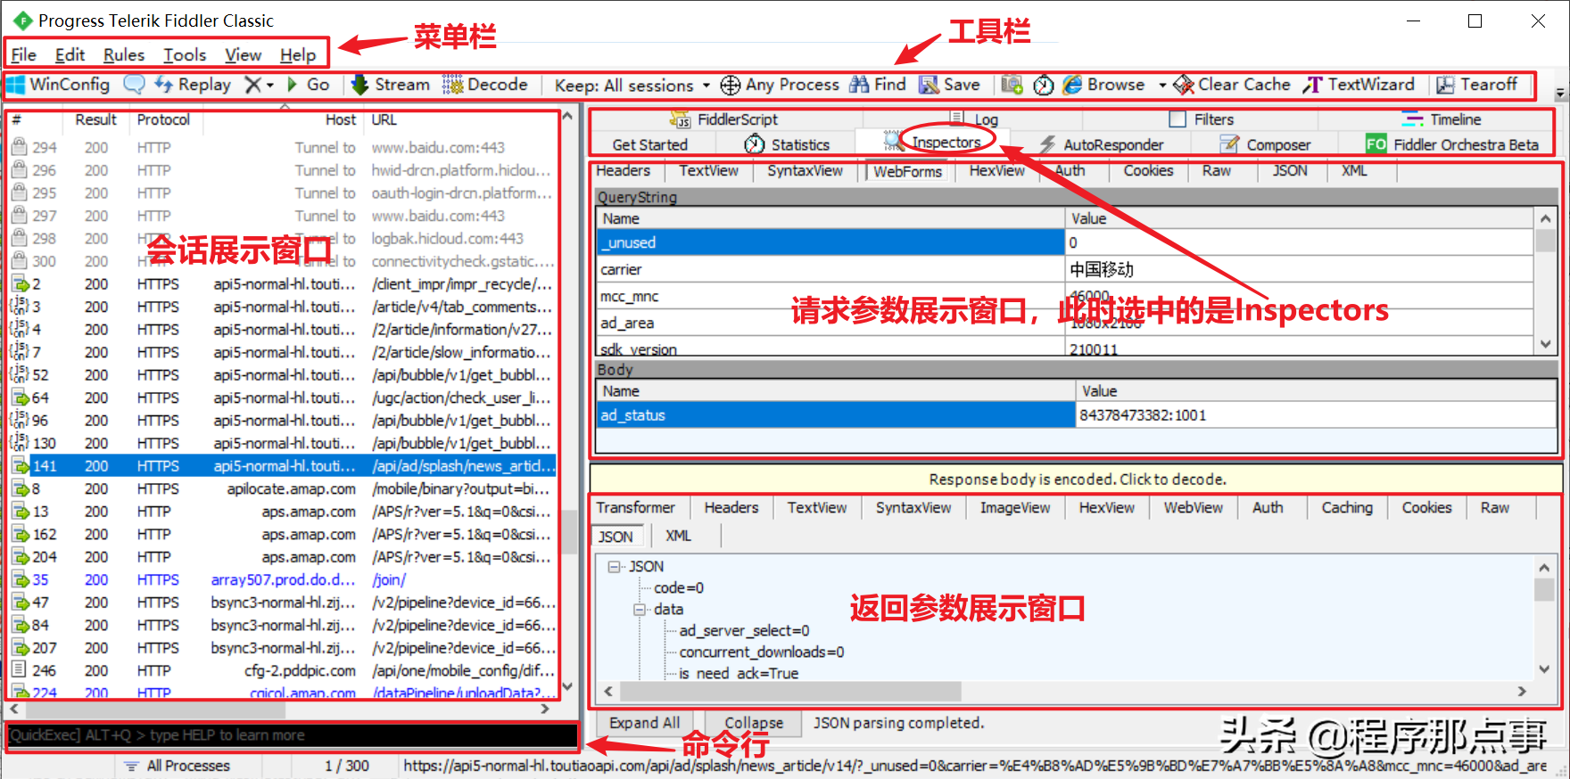Select request Headers inspector tab

pyautogui.click(x=623, y=171)
